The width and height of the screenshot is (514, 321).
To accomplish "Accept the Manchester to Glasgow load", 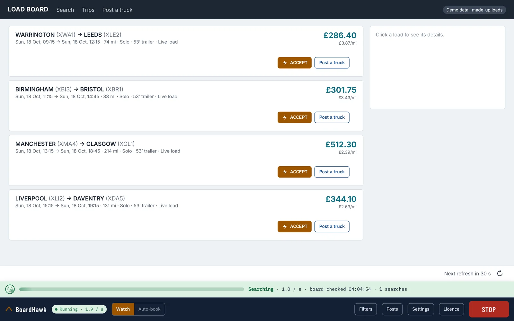I will click(x=295, y=172).
